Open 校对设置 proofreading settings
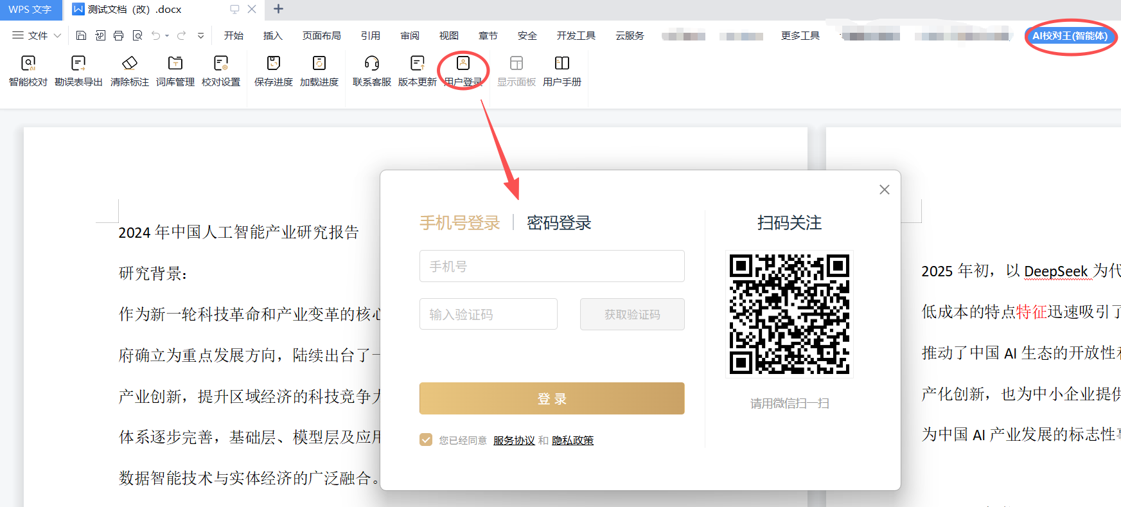The width and height of the screenshot is (1121, 507). coord(221,64)
